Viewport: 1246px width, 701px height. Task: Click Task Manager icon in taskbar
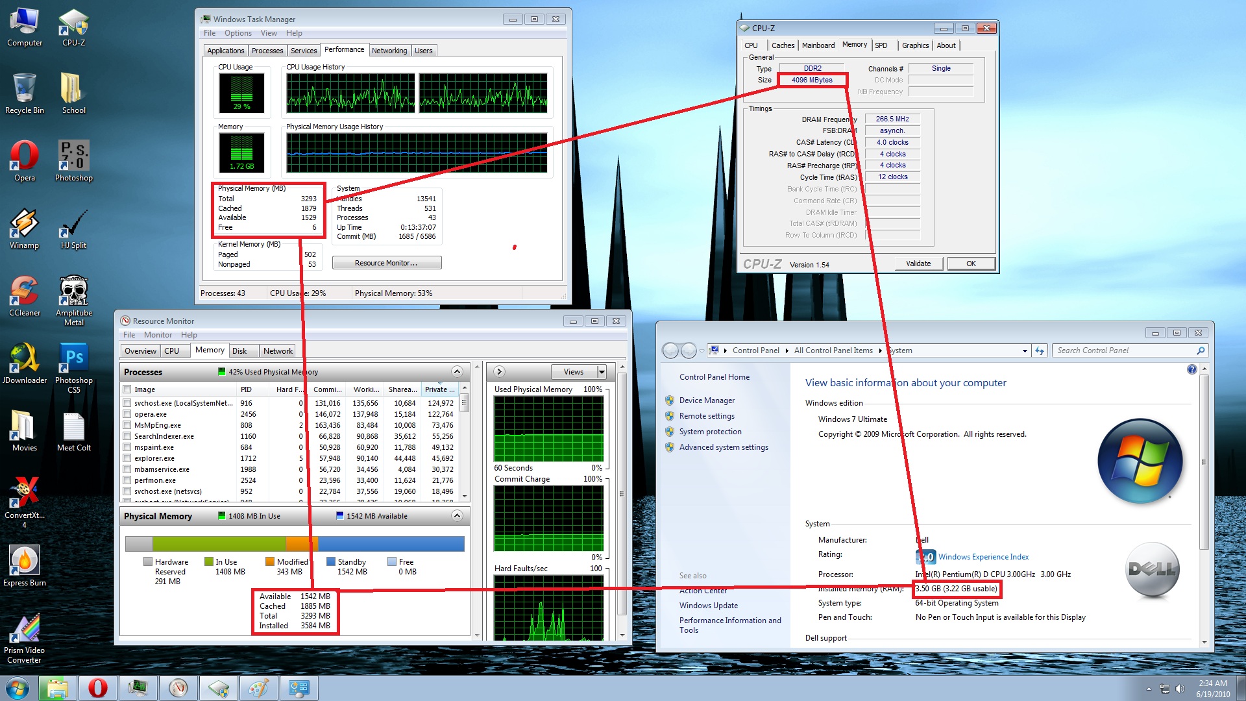coord(138,688)
